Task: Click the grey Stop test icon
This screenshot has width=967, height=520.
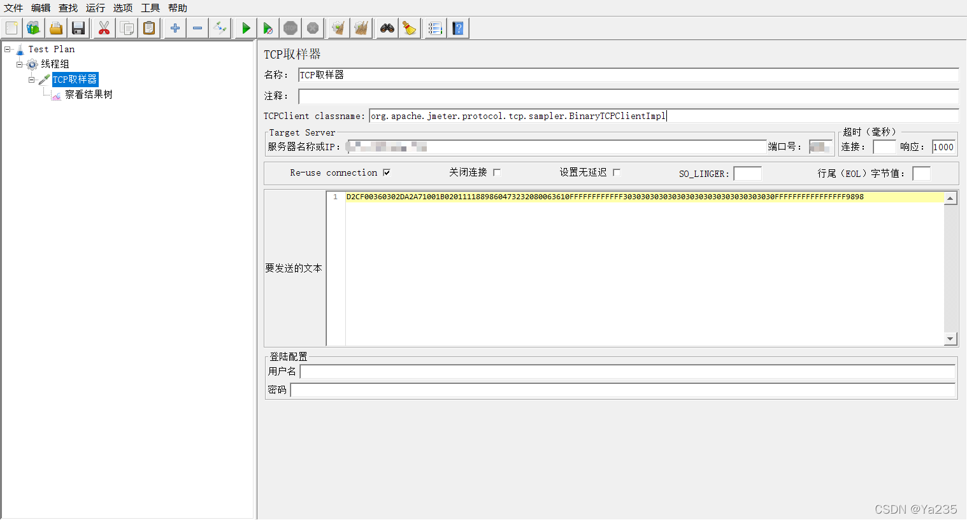Action: (290, 28)
